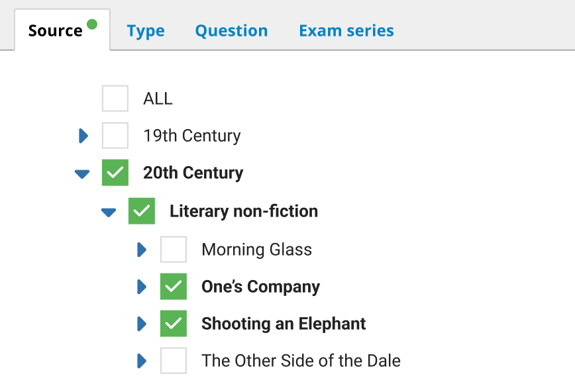
Task: Untick the Shooting an Elephant checkbox
Action: point(174,324)
